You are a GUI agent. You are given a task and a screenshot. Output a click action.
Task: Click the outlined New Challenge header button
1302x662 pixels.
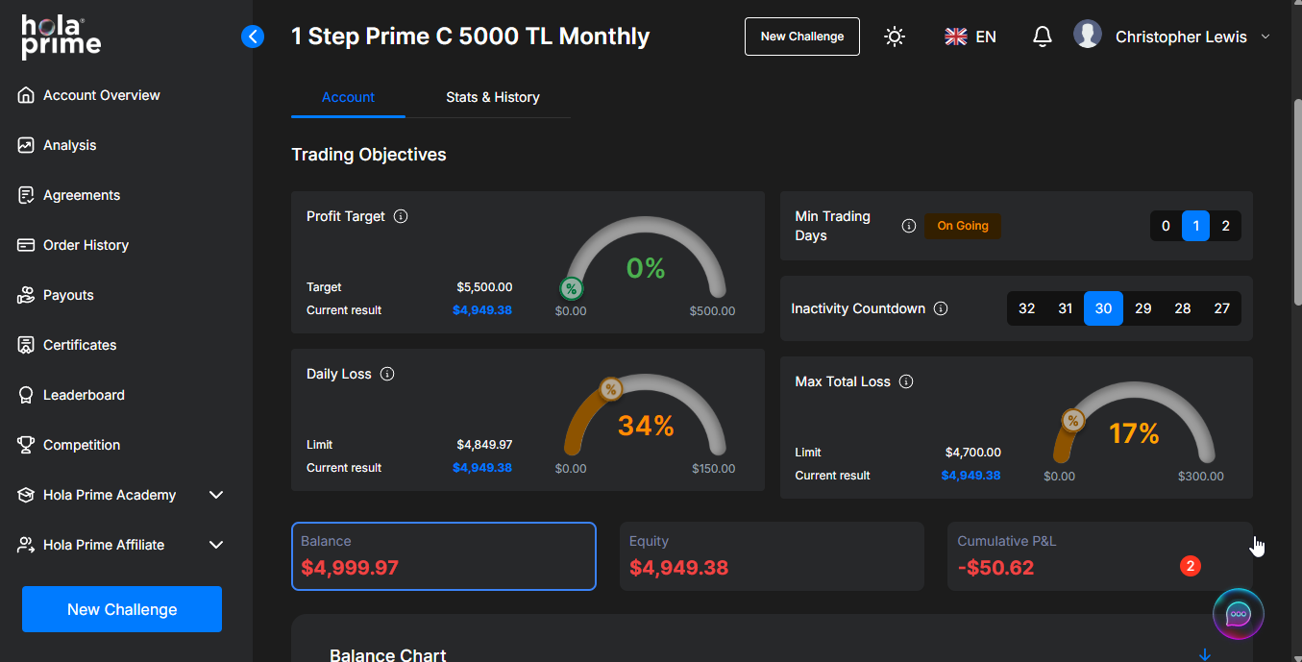pyautogui.click(x=802, y=37)
